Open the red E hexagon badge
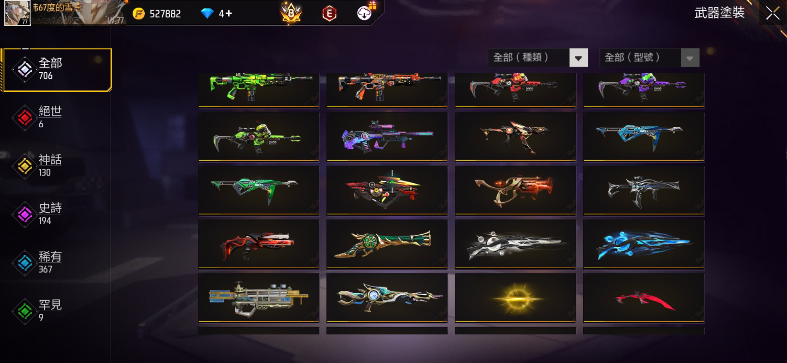The height and width of the screenshot is (363, 787). (x=329, y=14)
